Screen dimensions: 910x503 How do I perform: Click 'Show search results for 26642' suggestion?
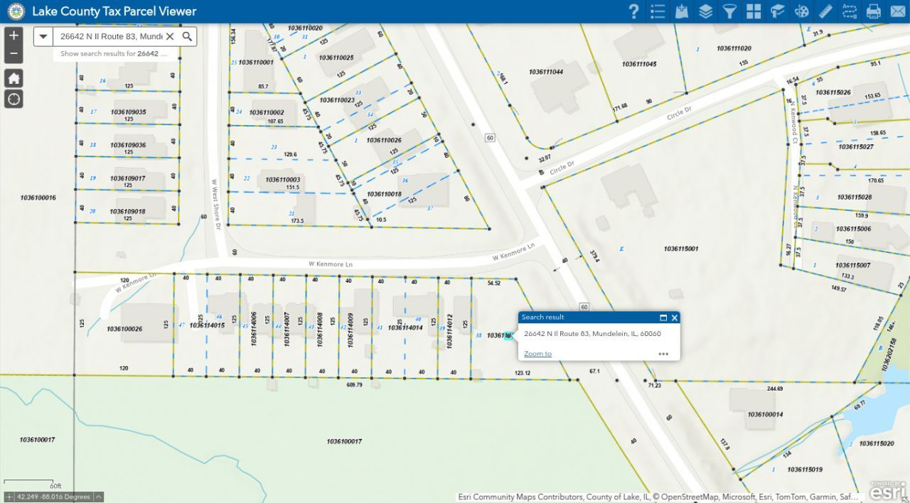pyautogui.click(x=114, y=54)
